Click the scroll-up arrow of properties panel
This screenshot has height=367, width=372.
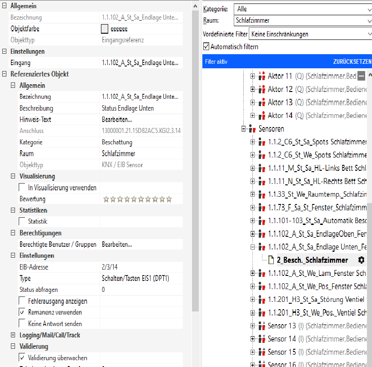(x=195, y=6)
